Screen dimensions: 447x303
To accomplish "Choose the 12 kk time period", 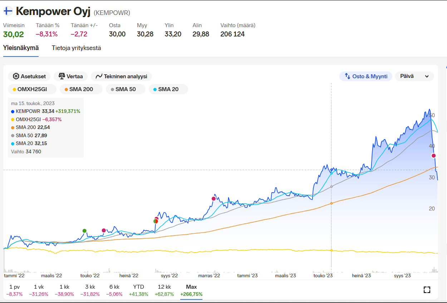I will (x=164, y=290).
